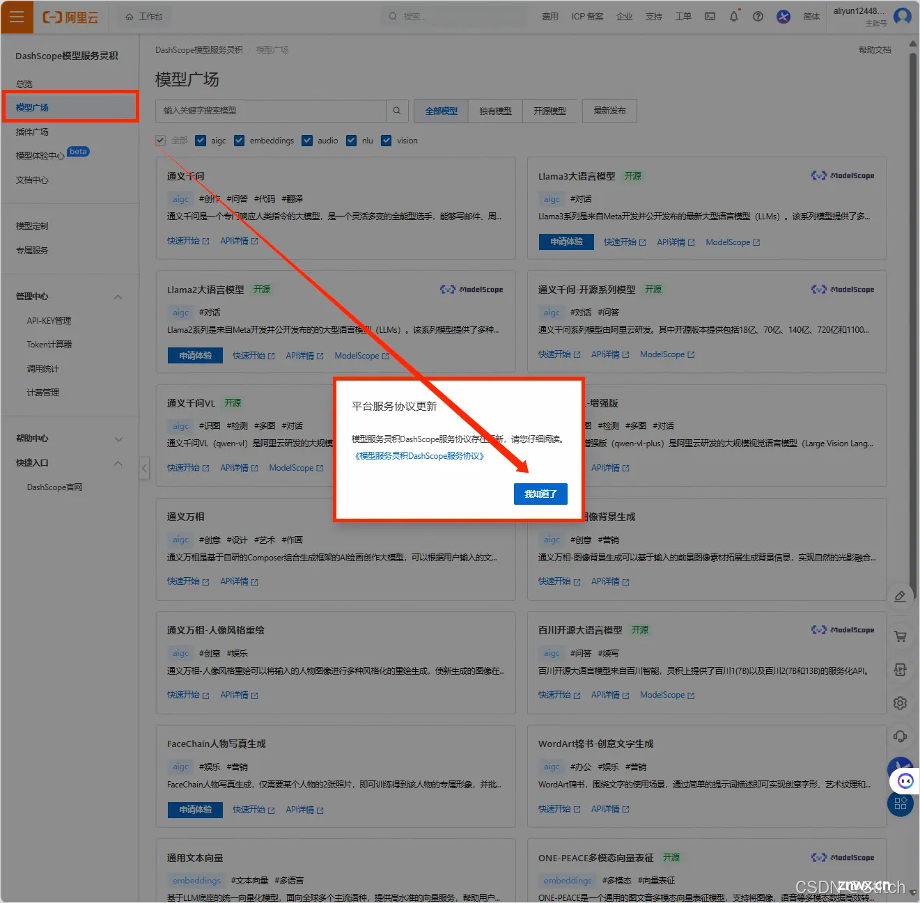Open the 支持 header menu
Image resolution: width=920 pixels, height=903 pixels.
(x=654, y=17)
